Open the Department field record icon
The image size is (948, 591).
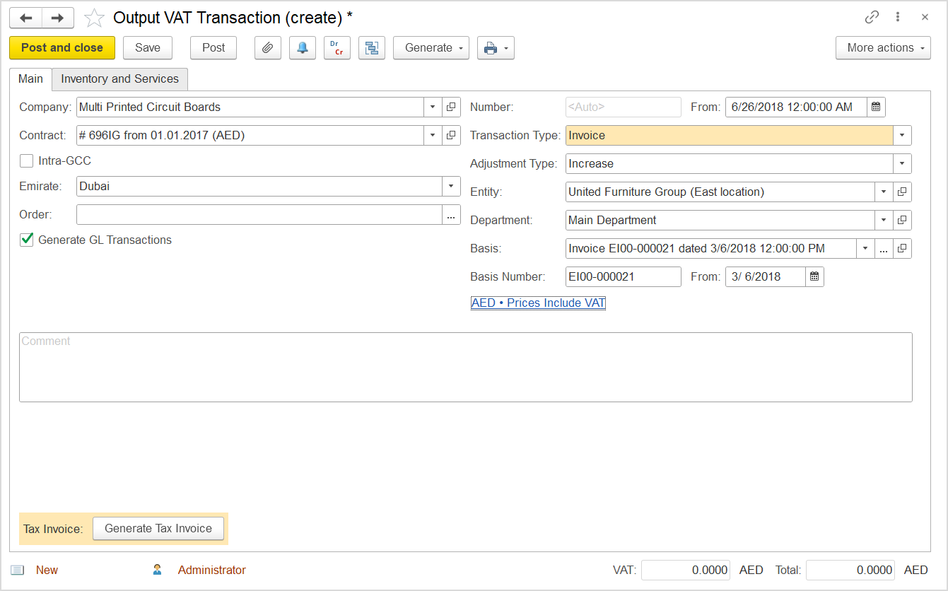(x=902, y=221)
